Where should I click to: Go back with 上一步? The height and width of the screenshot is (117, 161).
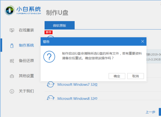click(x=150, y=112)
